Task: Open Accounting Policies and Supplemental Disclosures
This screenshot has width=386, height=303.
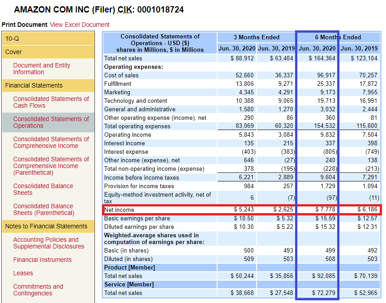Action: [48, 243]
